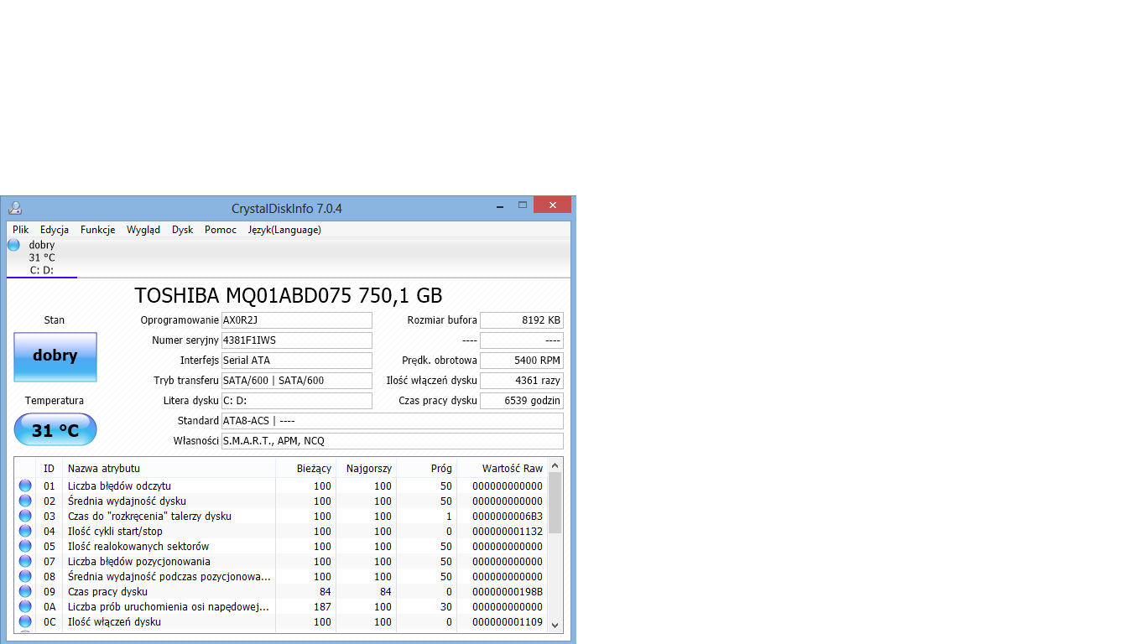
Task: Open the Język(Language) menu
Action: 284,230
